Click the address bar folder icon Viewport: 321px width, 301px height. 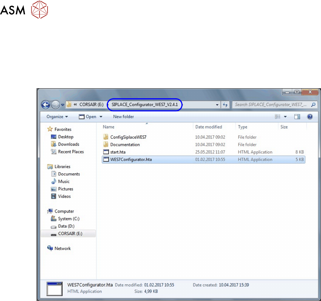click(69, 105)
